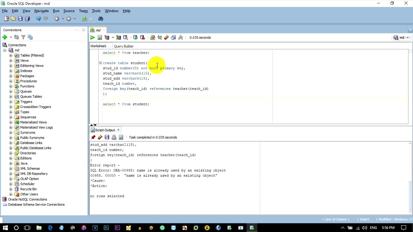This screenshot has width=413, height=232.
Task: Click the Open folder icon in main toolbar
Action: click(x=13, y=19)
